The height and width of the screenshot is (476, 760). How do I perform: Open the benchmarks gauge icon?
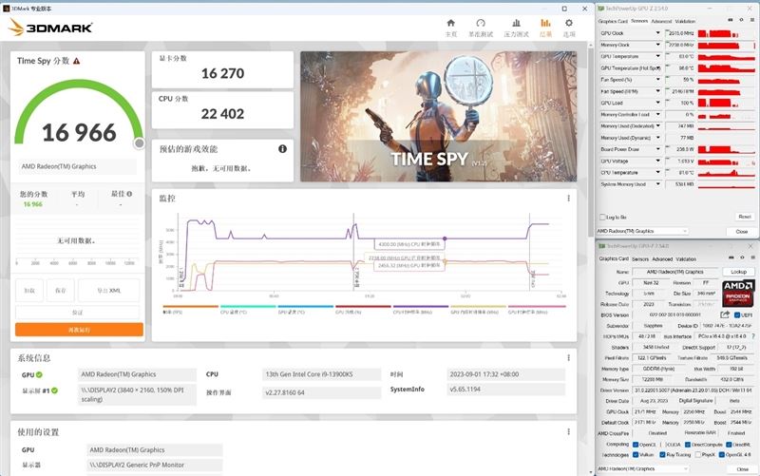(x=481, y=23)
